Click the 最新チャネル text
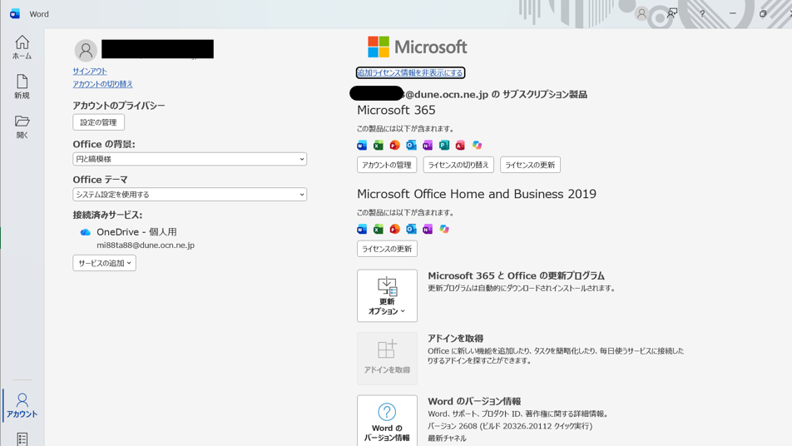The height and width of the screenshot is (446, 792). (x=447, y=438)
